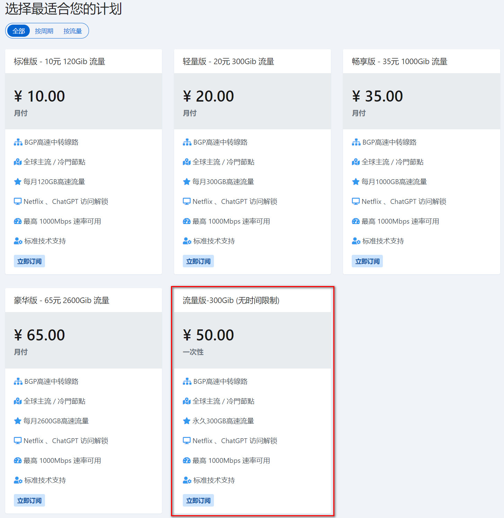Click the 流量版-300Gib (无时间限制) card title
This screenshot has width=504, height=518.
click(231, 301)
